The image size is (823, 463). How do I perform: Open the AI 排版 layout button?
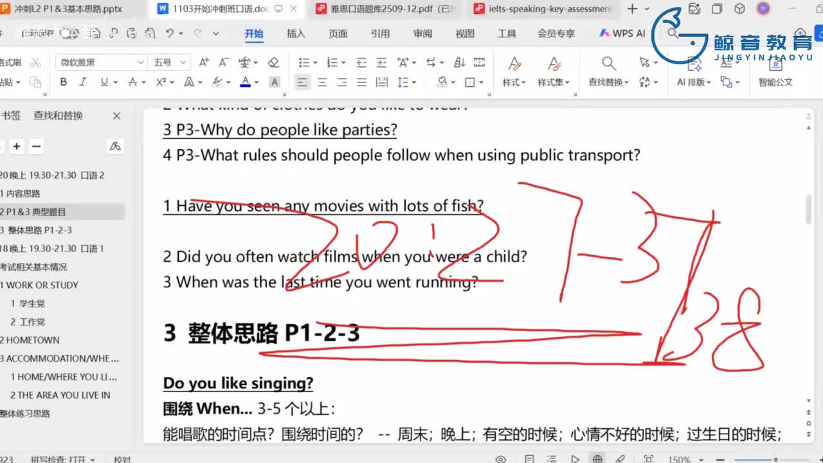[694, 82]
